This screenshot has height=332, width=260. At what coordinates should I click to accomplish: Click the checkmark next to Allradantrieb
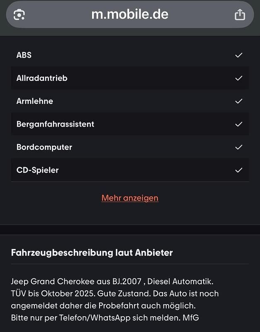238,78
